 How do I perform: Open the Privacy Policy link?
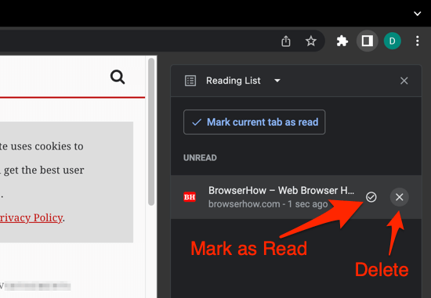pos(31,218)
